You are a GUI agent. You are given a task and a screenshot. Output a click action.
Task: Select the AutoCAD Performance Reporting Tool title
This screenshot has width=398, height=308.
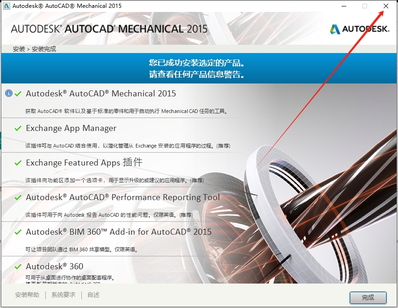tap(122, 197)
